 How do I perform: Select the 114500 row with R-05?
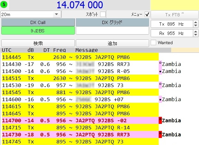pyautogui.click(x=80, y=71)
